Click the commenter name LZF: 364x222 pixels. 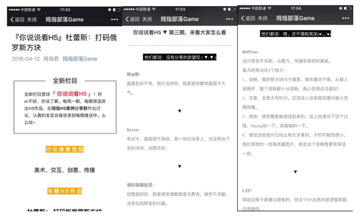click(x=248, y=190)
